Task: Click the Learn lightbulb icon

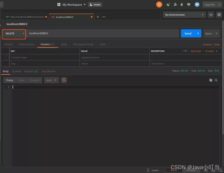Action: (x=148, y=170)
